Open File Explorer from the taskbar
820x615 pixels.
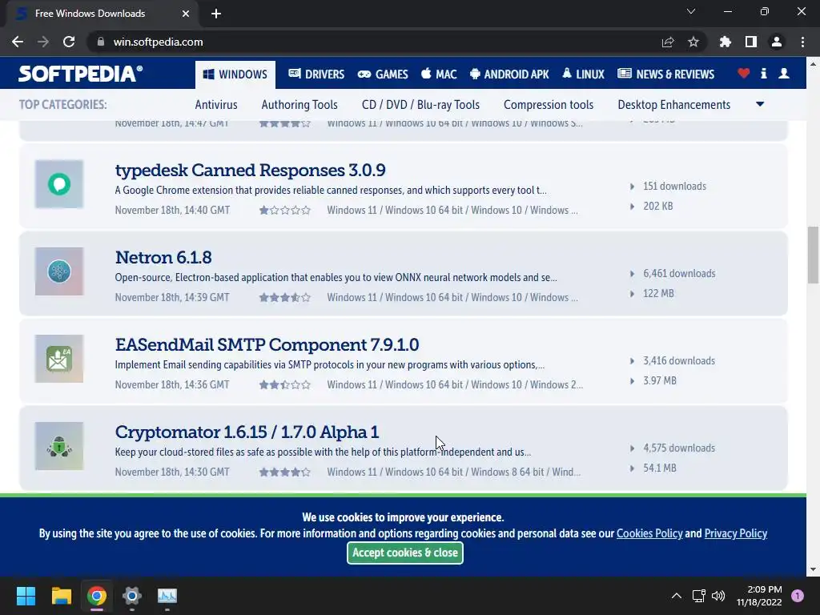(x=61, y=596)
